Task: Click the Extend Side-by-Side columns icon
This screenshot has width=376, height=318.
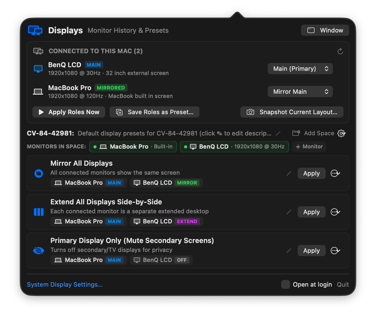Action: pyautogui.click(x=39, y=212)
